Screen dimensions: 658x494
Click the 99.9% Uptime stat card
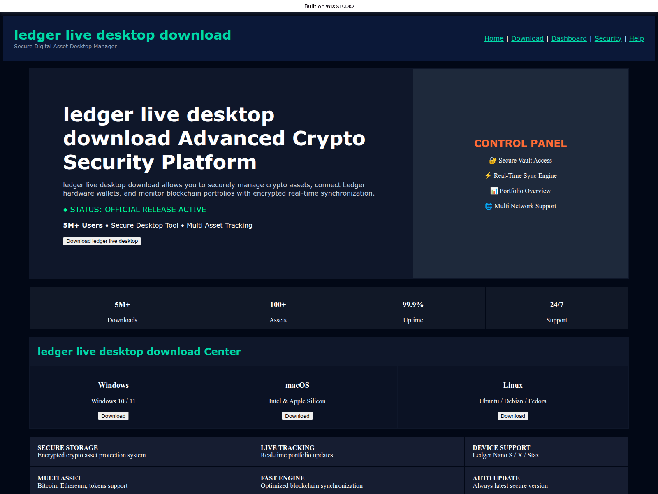(413, 308)
